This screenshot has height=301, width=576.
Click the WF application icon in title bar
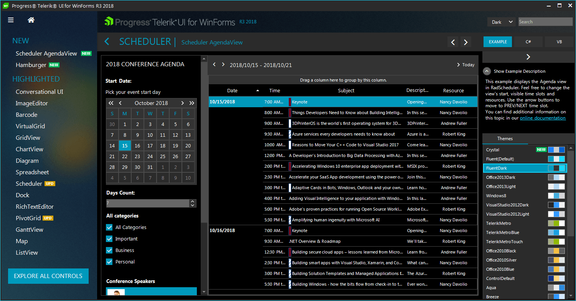click(x=6, y=6)
